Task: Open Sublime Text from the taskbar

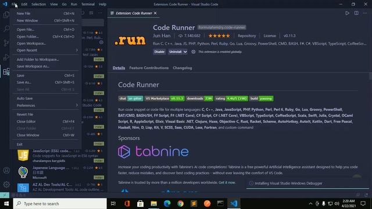Action: point(194,204)
